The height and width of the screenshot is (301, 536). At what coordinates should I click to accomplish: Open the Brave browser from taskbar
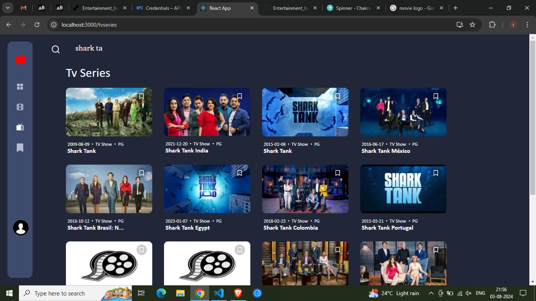238,293
